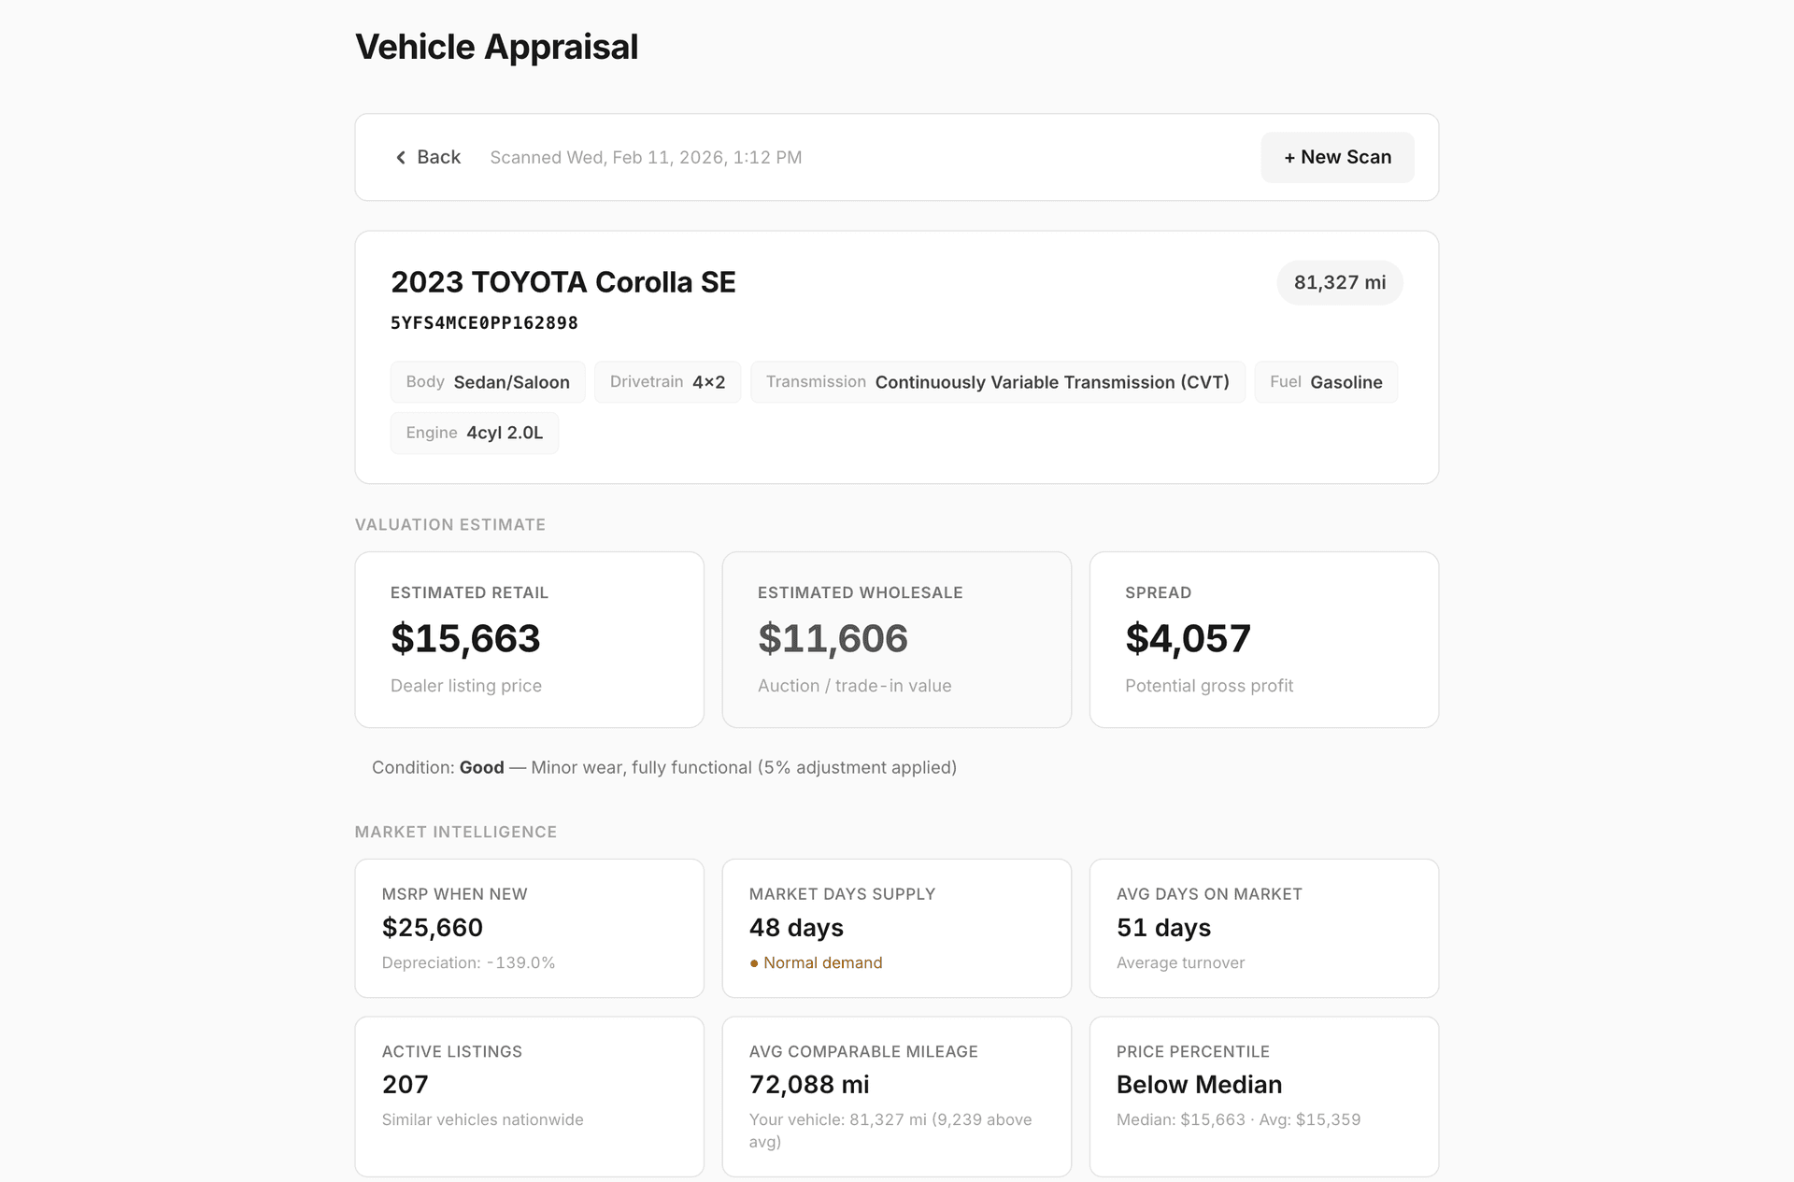Click the Fuel Gasoline spec chip
The width and height of the screenshot is (1794, 1182).
coord(1326,381)
